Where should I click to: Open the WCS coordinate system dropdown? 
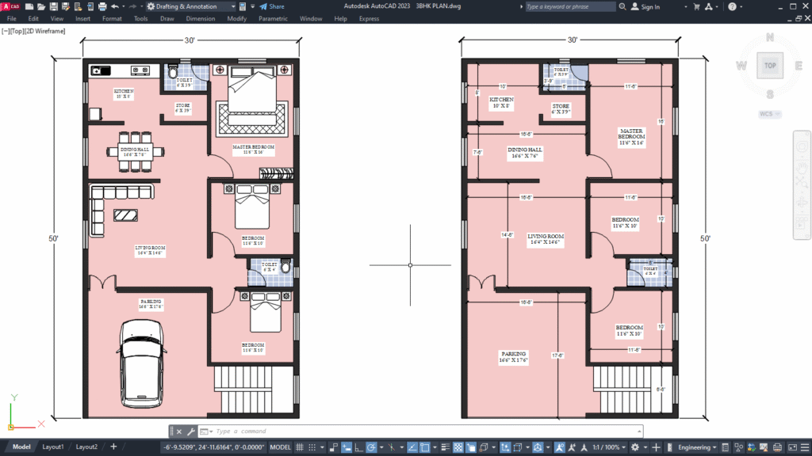(769, 114)
